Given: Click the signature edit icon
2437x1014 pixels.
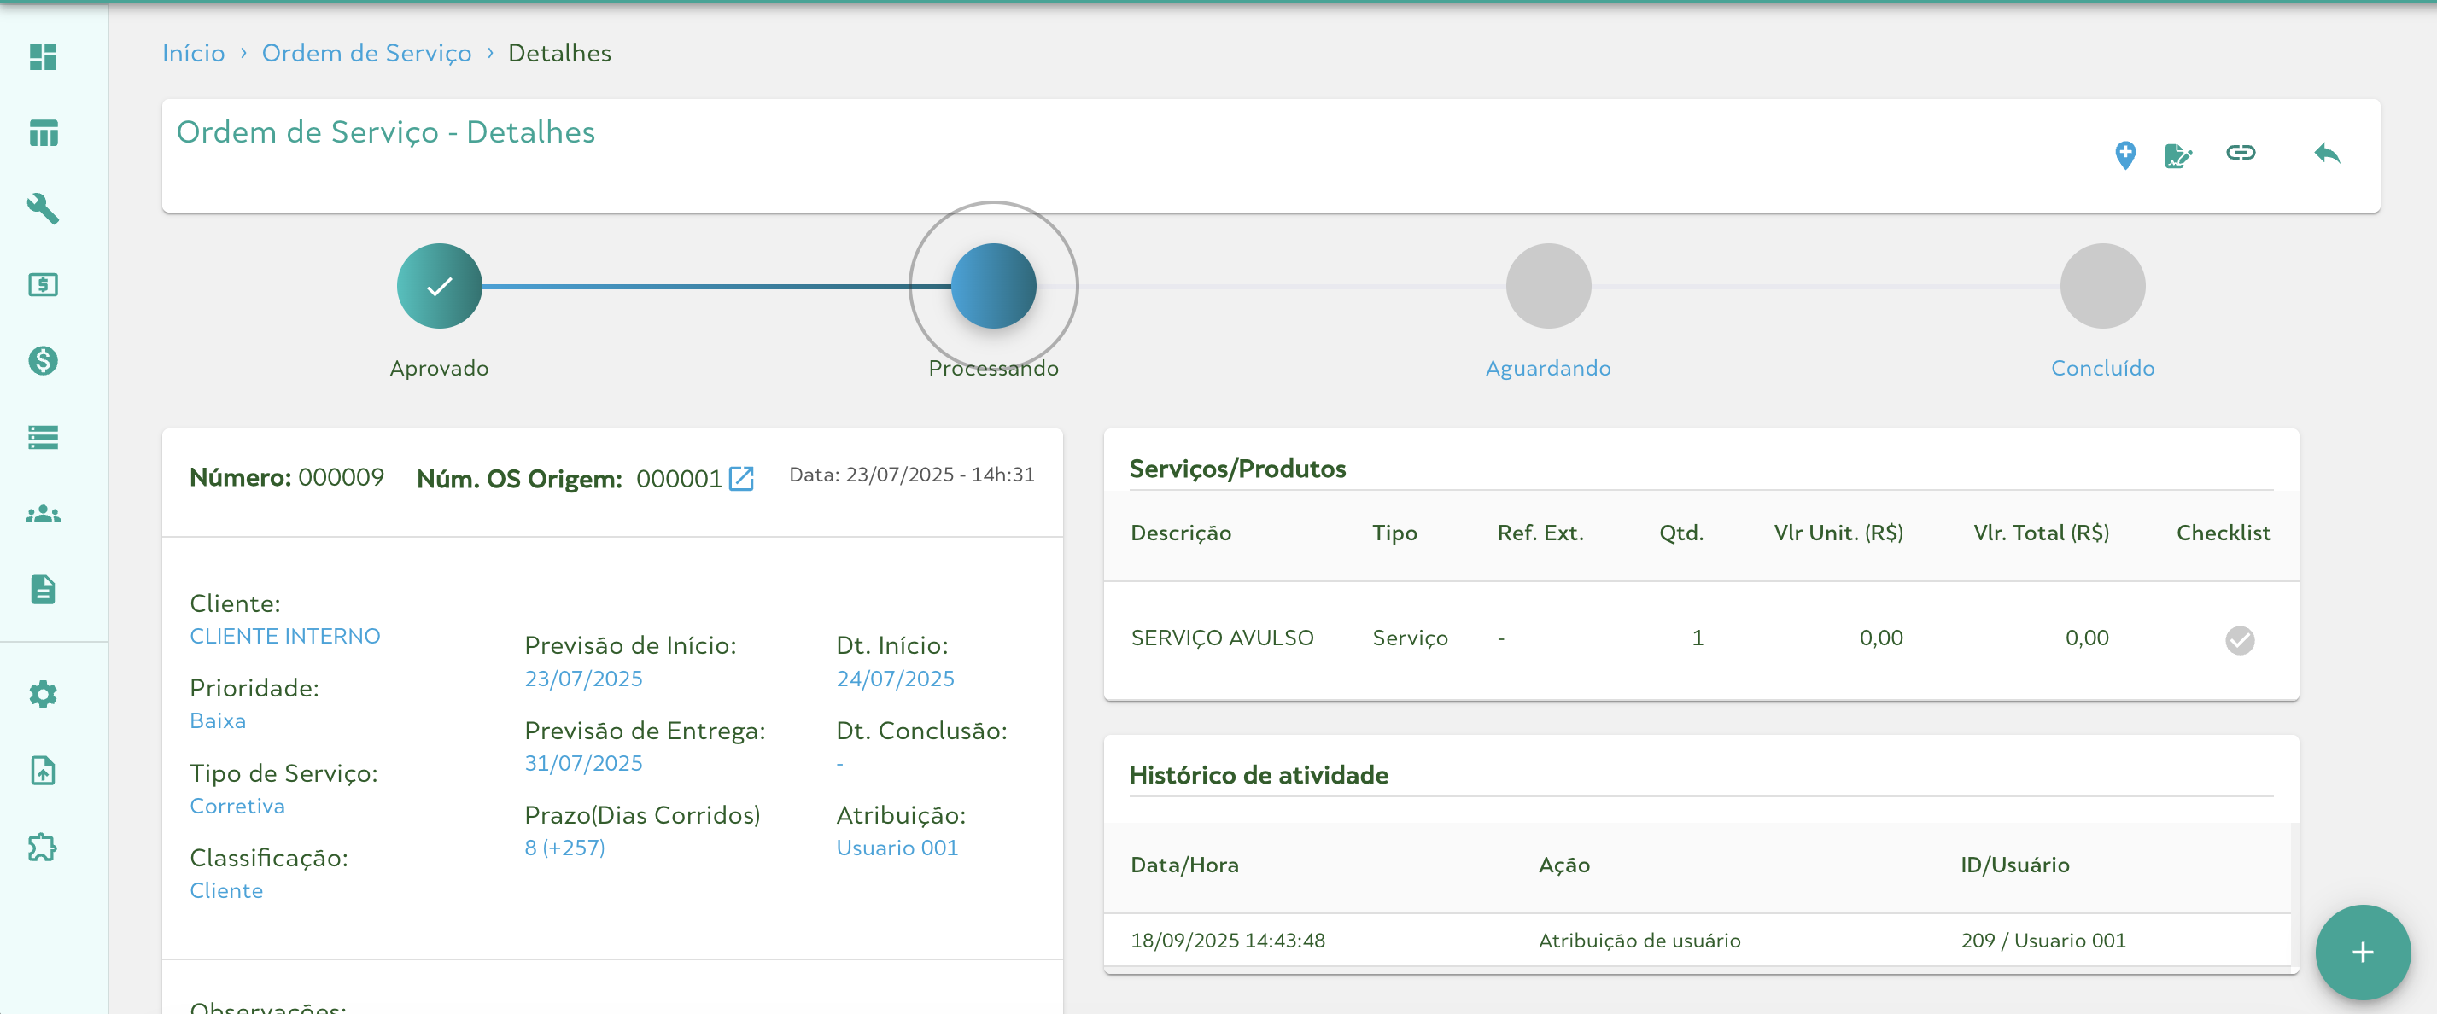Looking at the screenshot, I should (2177, 154).
